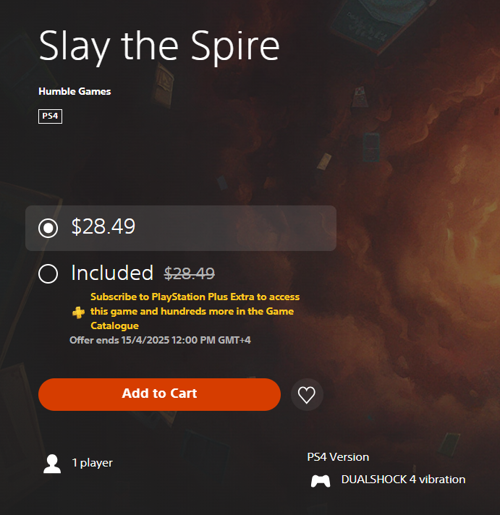500x515 pixels.
Task: Click the player silhouette icon
Action: coord(52,464)
